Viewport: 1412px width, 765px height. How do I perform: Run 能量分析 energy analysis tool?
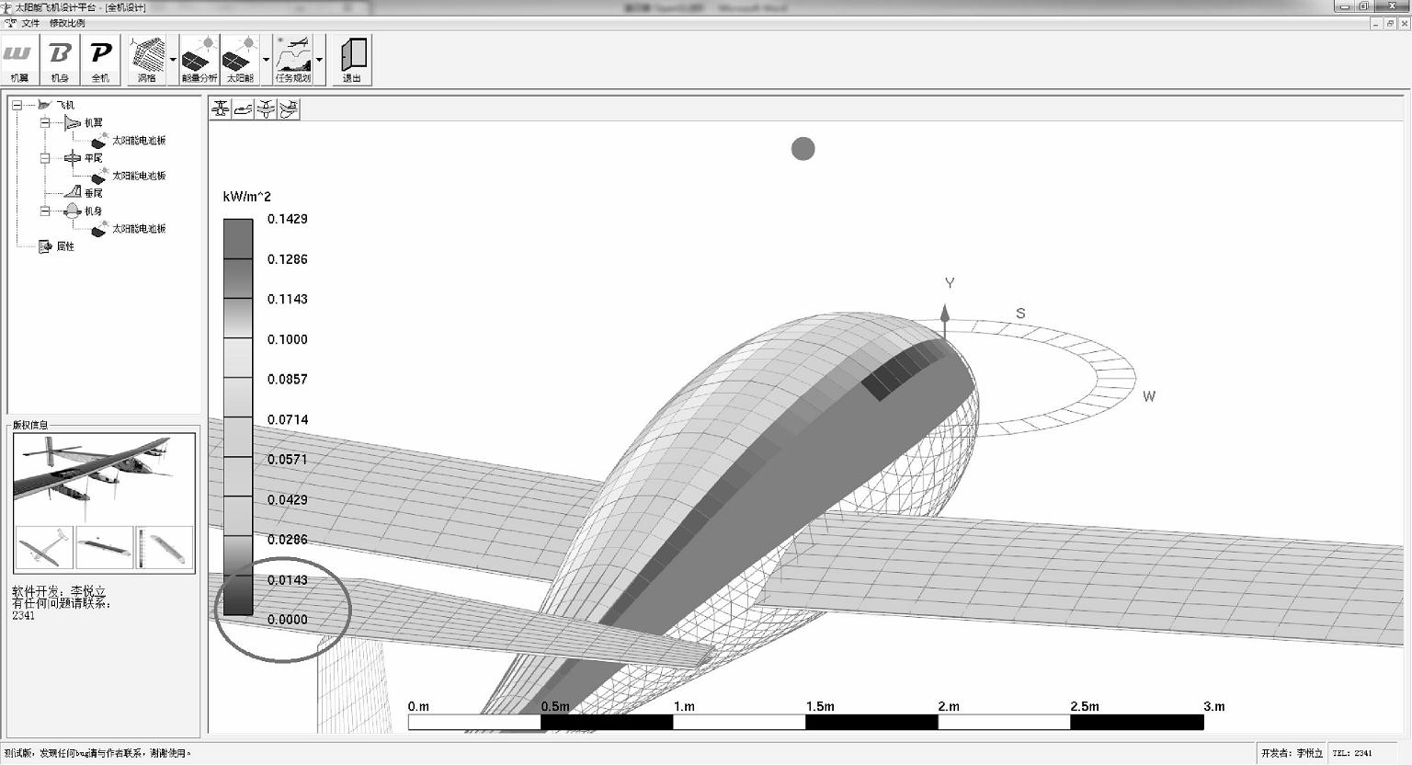[199, 61]
